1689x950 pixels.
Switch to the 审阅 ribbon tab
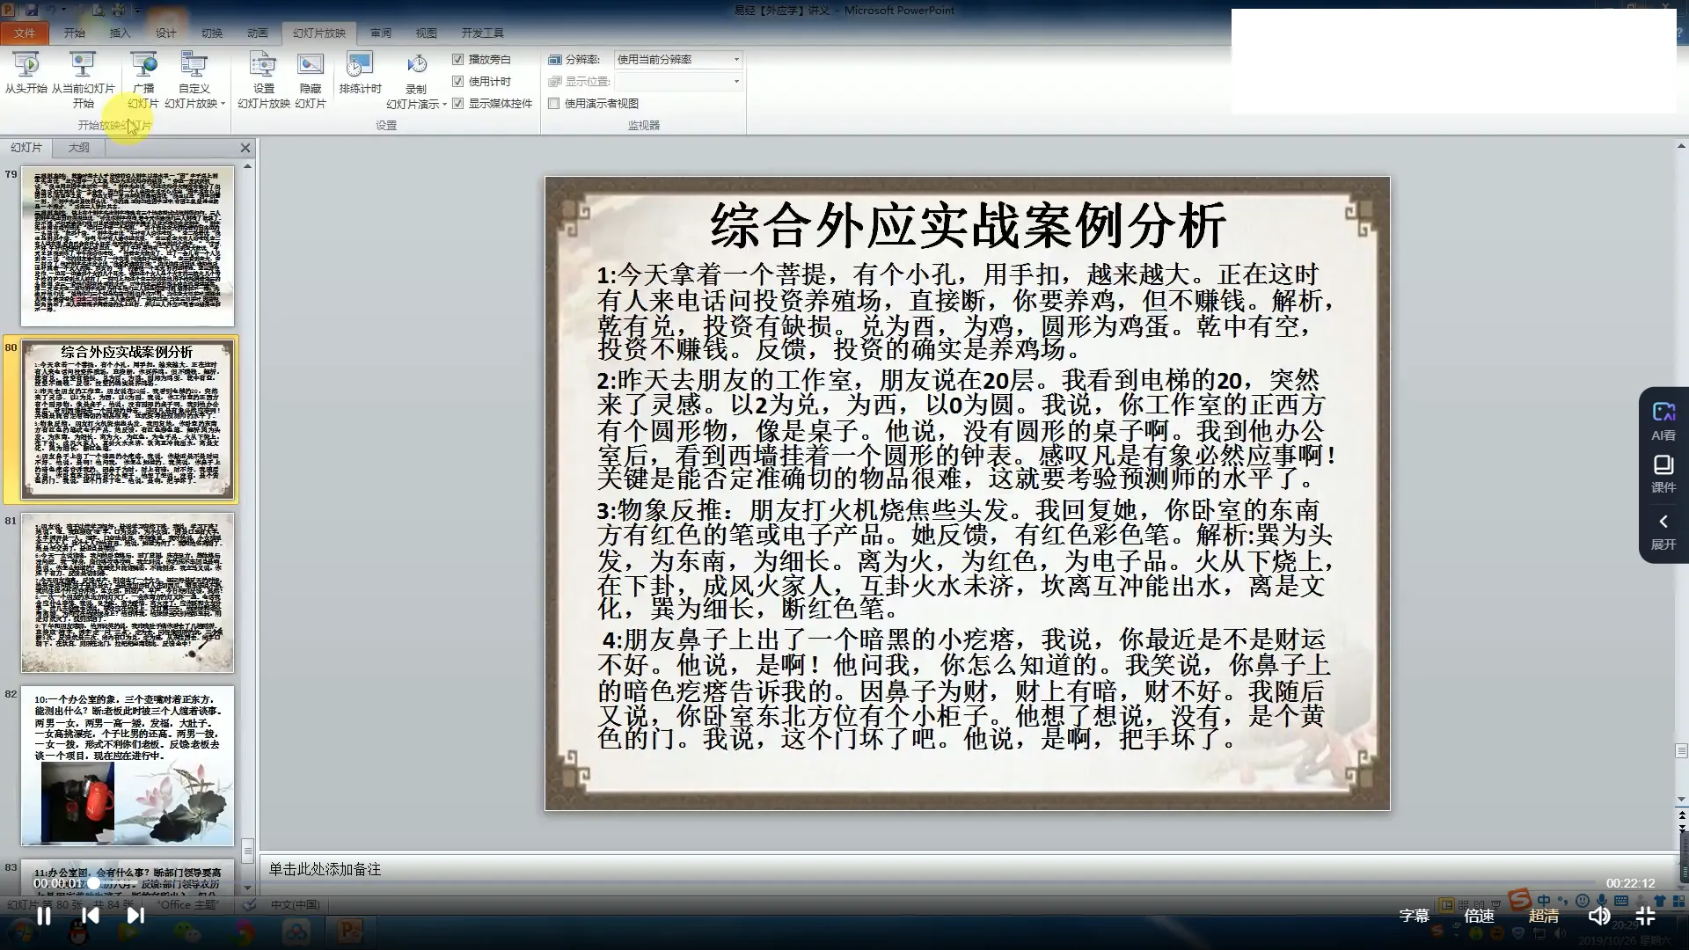(x=381, y=33)
